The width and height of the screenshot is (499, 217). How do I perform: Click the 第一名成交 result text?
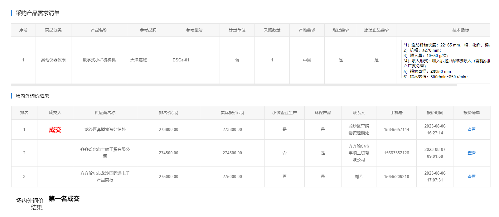64,199
